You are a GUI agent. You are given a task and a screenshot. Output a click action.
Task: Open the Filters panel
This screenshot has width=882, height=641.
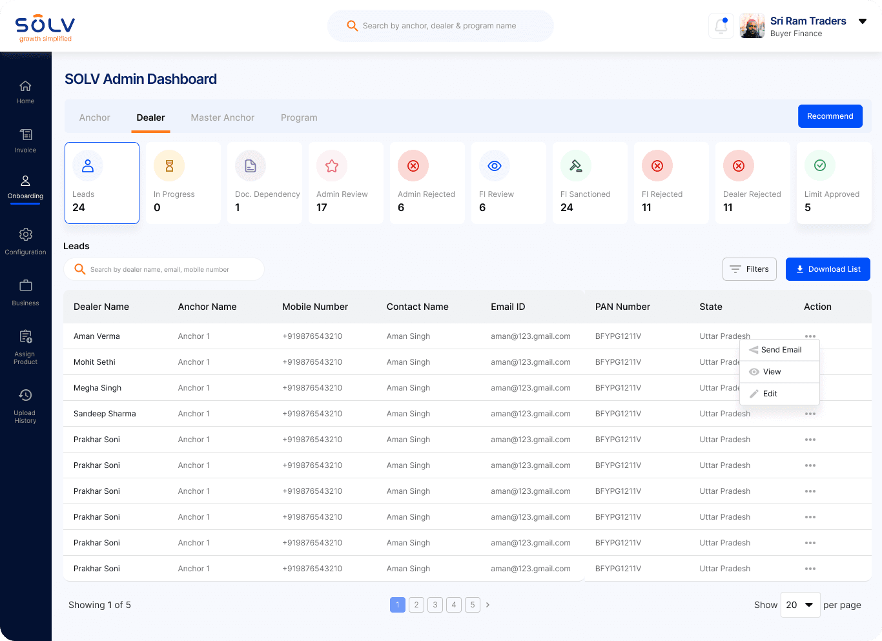coord(750,269)
